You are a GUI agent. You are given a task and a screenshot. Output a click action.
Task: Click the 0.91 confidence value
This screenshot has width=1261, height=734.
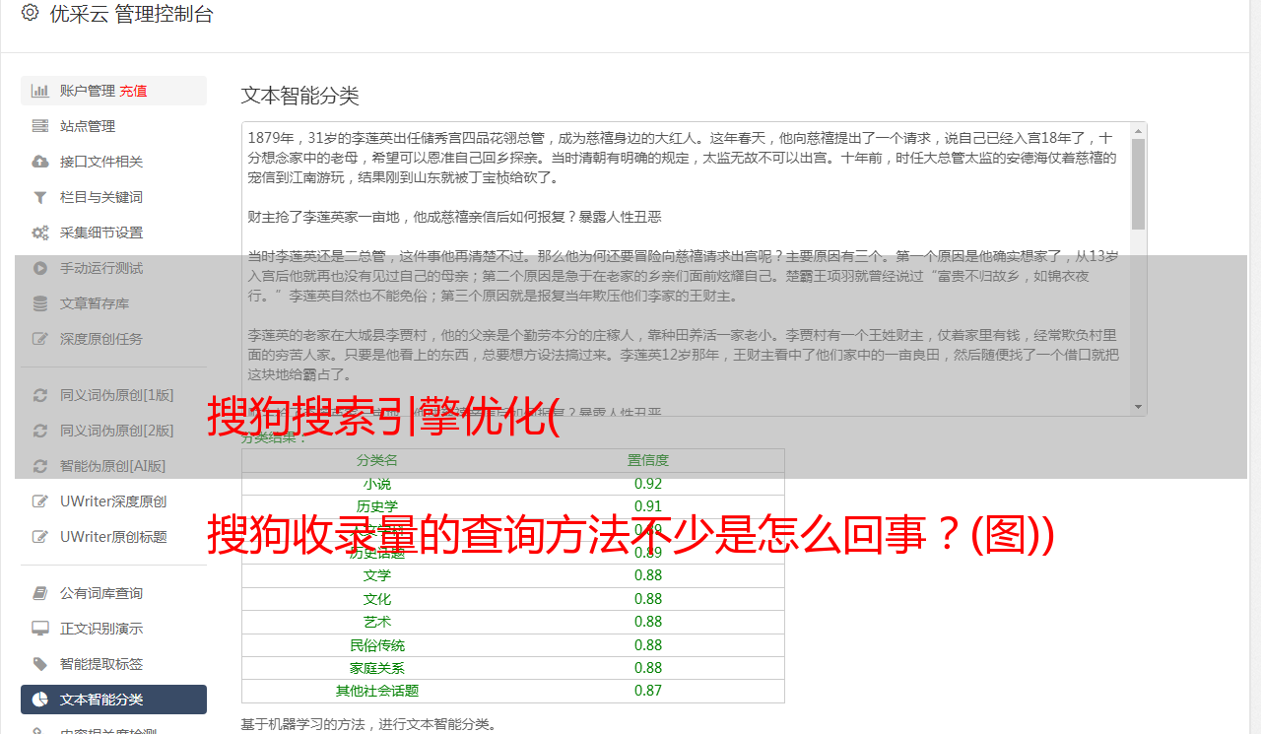pos(648,506)
